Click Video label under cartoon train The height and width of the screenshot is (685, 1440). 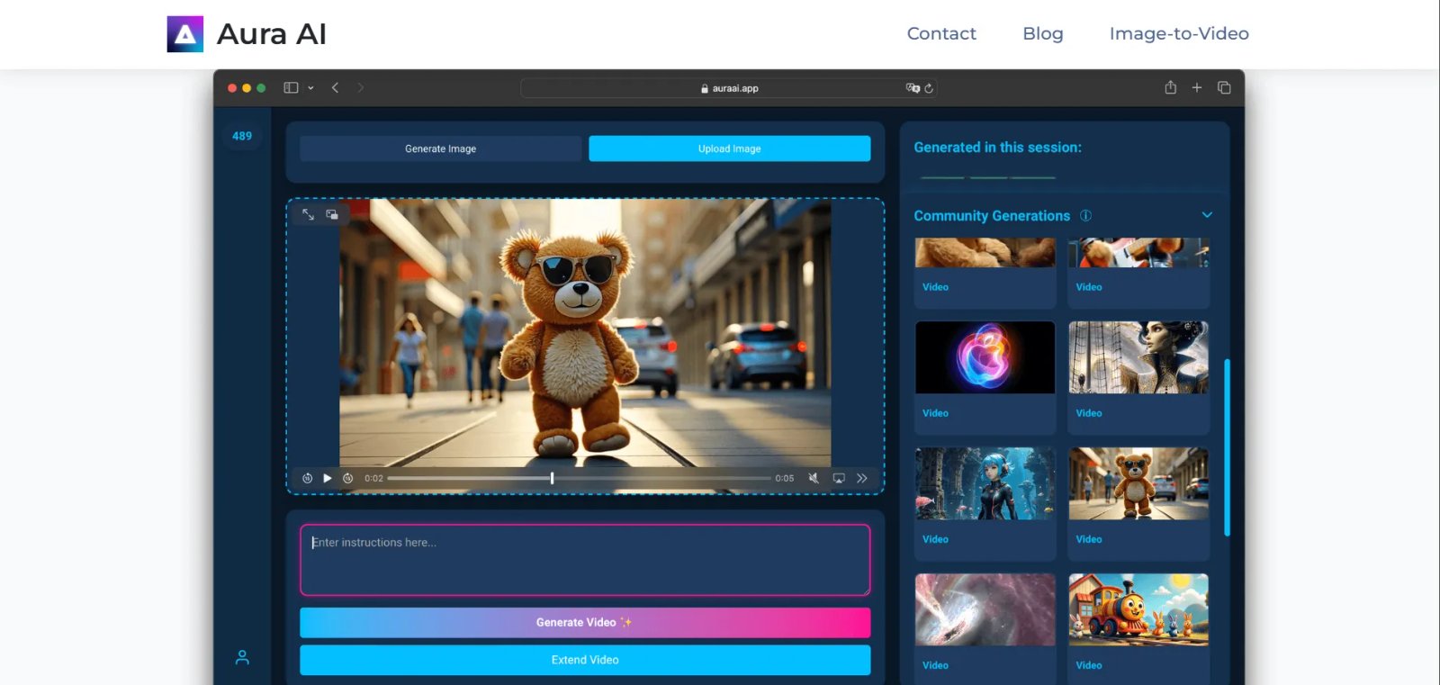click(1089, 665)
